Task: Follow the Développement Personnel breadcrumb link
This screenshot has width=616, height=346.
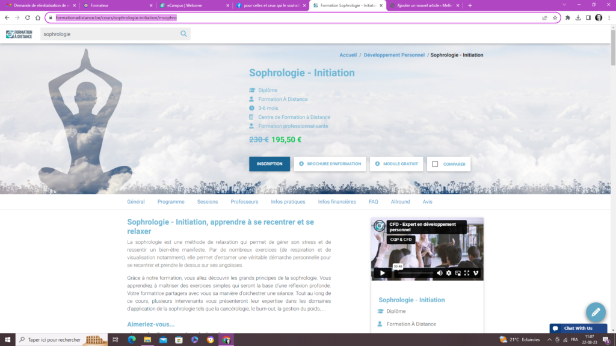Action: click(394, 55)
